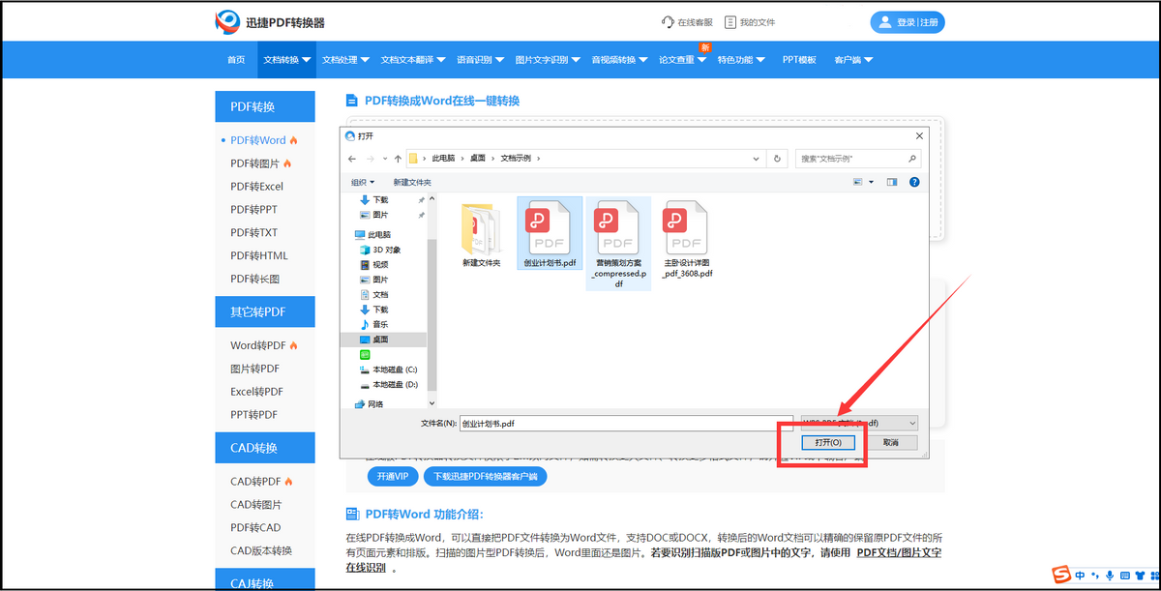Expand the 文档转换 nav dropdown

click(287, 60)
